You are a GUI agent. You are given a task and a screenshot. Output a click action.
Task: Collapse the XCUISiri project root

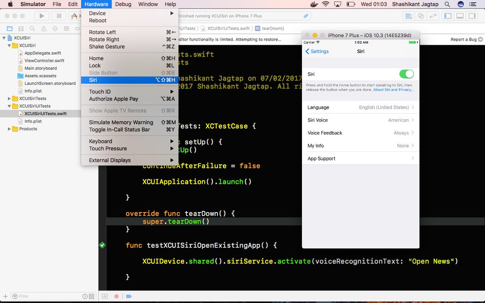coord(4,38)
